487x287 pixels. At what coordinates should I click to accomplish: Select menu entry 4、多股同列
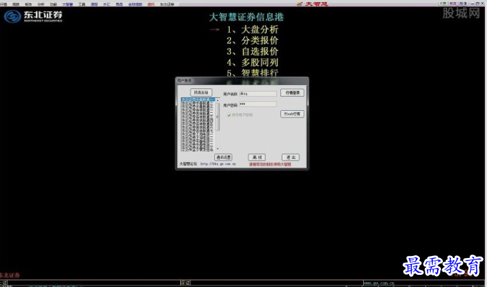(x=252, y=62)
